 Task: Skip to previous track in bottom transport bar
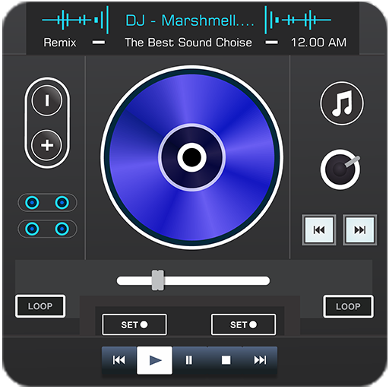[119, 360]
